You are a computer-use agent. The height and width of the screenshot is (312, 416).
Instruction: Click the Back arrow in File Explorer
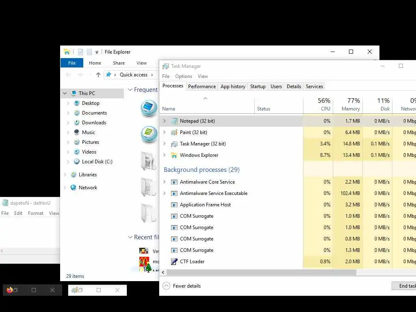pyautogui.click(x=68, y=75)
